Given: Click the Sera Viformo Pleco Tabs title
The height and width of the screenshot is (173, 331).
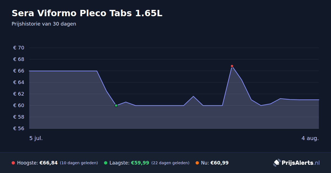Looking at the screenshot, I should (87, 13).
